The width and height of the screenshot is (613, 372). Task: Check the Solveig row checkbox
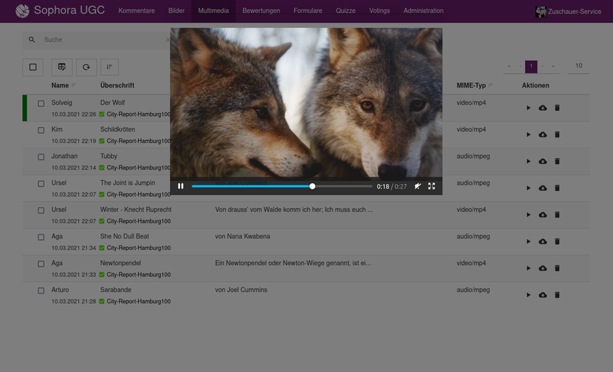(41, 104)
